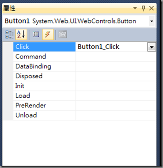Switch to Categorized view icon
163x168 pixels.
point(9,34)
